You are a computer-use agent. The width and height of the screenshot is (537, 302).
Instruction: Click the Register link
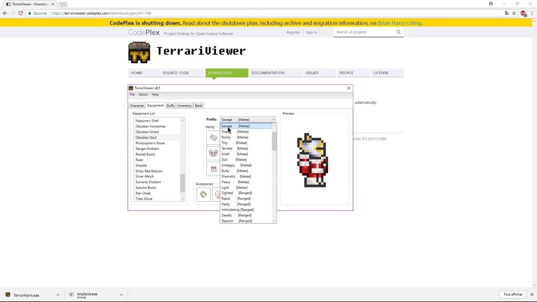coord(293,32)
